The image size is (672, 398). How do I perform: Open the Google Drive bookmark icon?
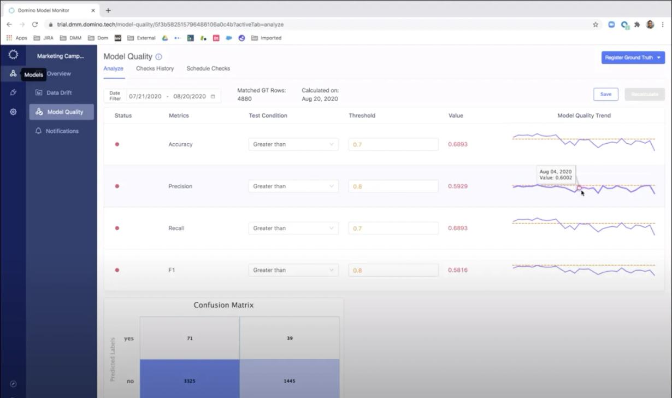coord(165,38)
